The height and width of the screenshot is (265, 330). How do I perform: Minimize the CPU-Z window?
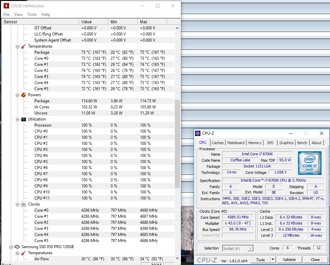tap(291, 133)
